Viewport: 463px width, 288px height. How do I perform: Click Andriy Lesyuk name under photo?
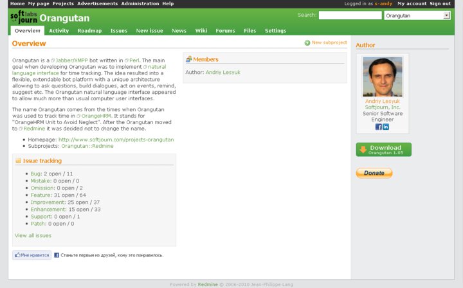(383, 101)
